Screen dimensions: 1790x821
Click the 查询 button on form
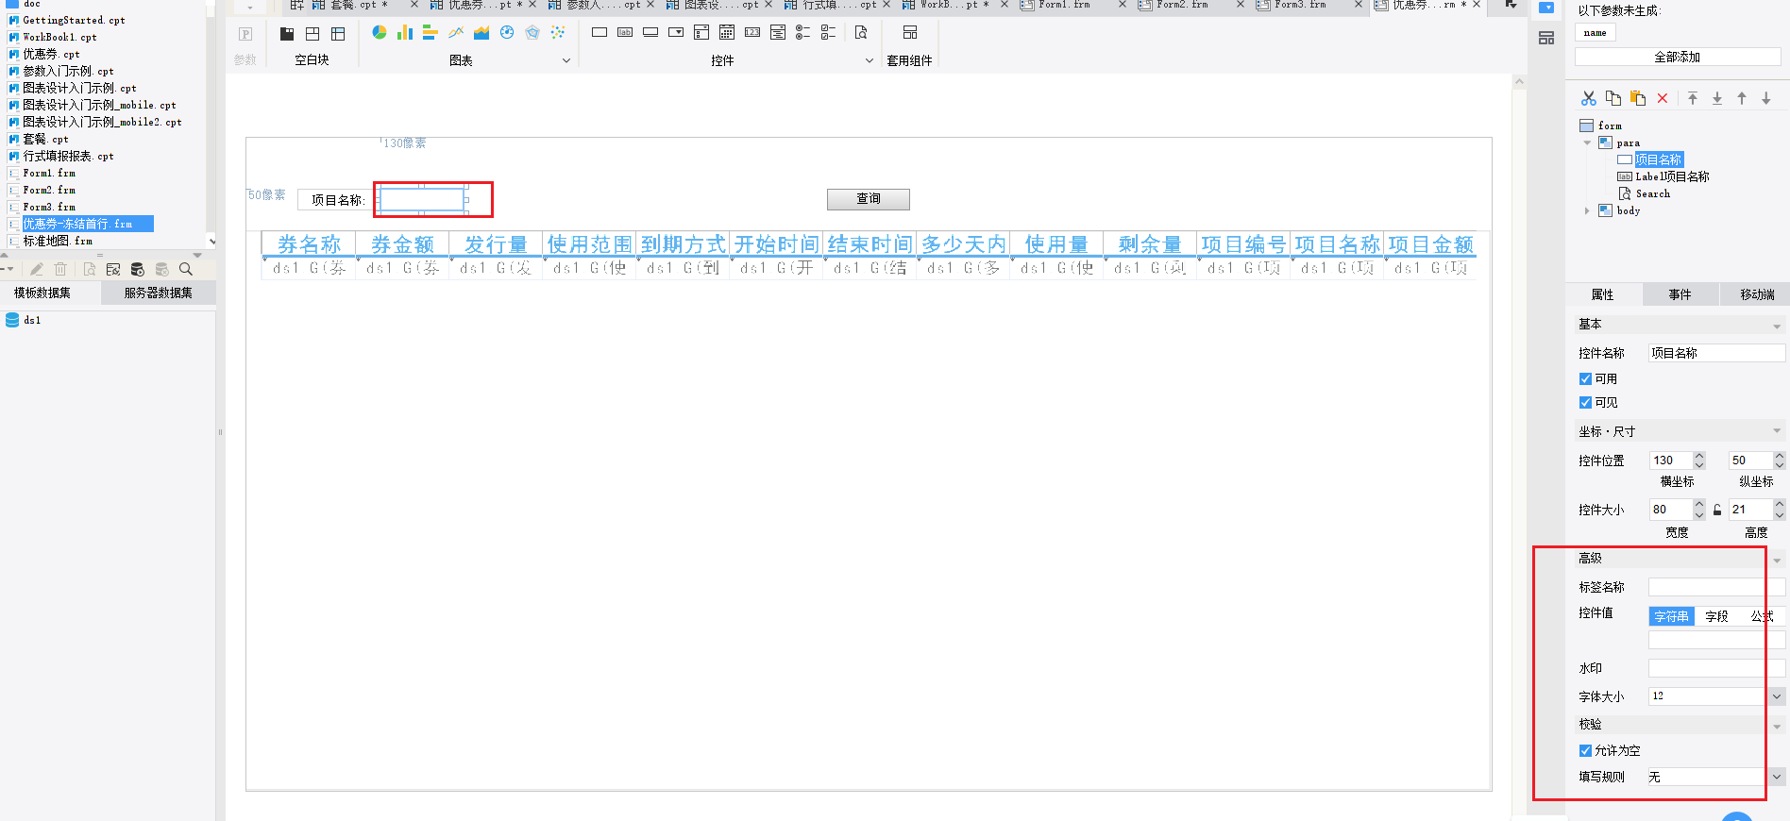(x=869, y=199)
